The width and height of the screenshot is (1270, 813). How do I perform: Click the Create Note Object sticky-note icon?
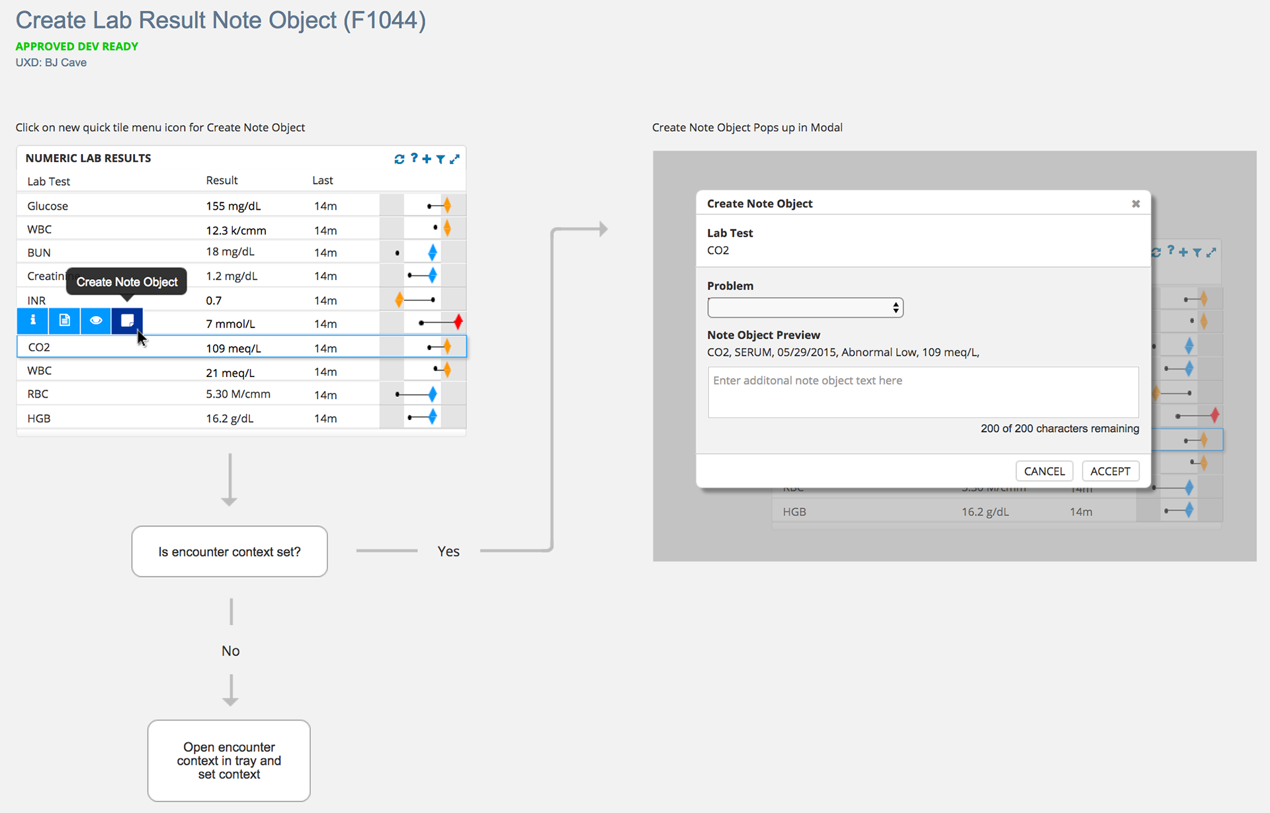127,321
